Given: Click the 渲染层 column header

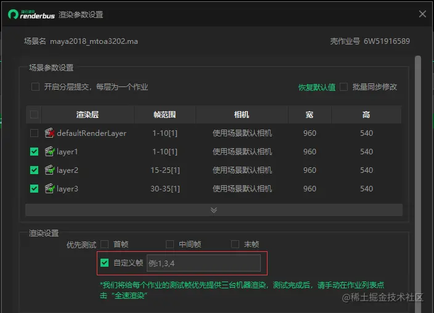Looking at the screenshot, I should click(x=88, y=114).
